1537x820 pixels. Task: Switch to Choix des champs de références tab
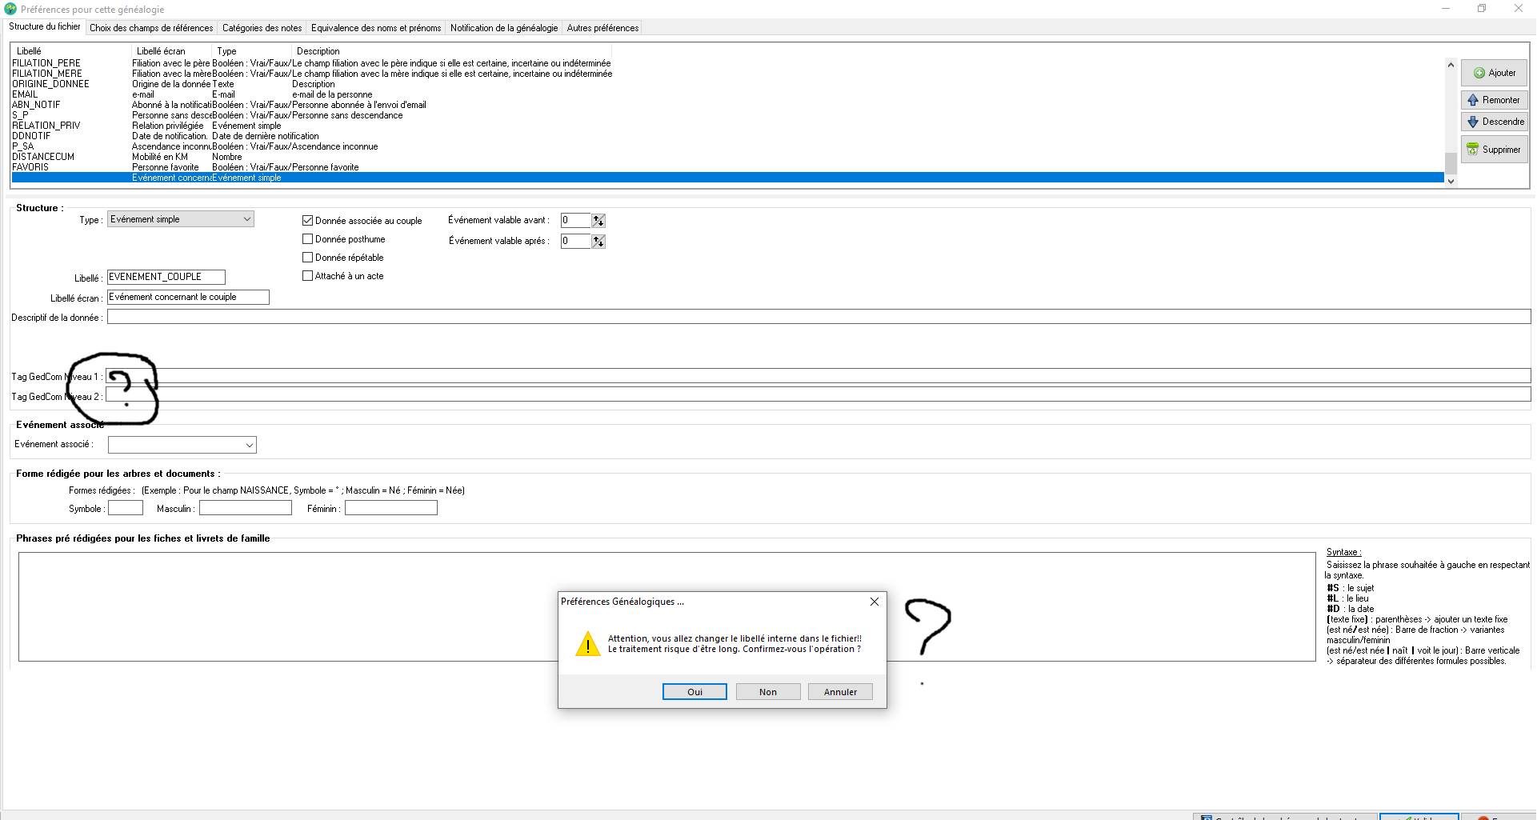pos(151,28)
